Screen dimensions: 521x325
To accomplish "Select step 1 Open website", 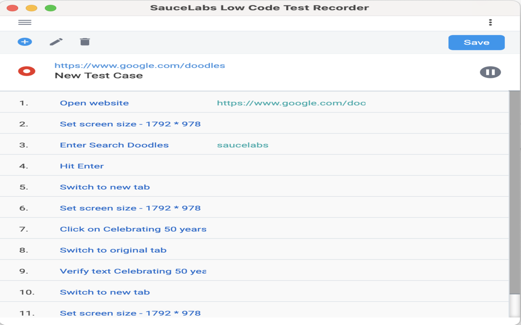I will (x=94, y=103).
